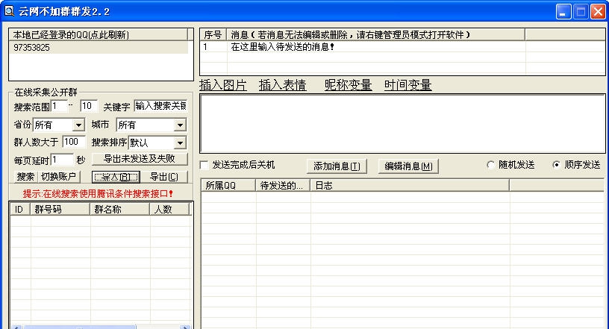Click the search range start field showing 1

pyautogui.click(x=59, y=106)
